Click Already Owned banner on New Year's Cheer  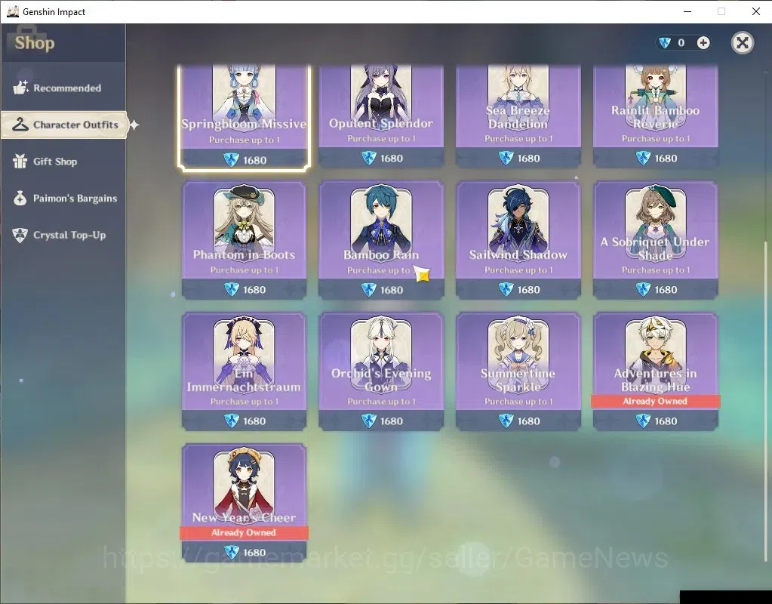[x=245, y=532]
